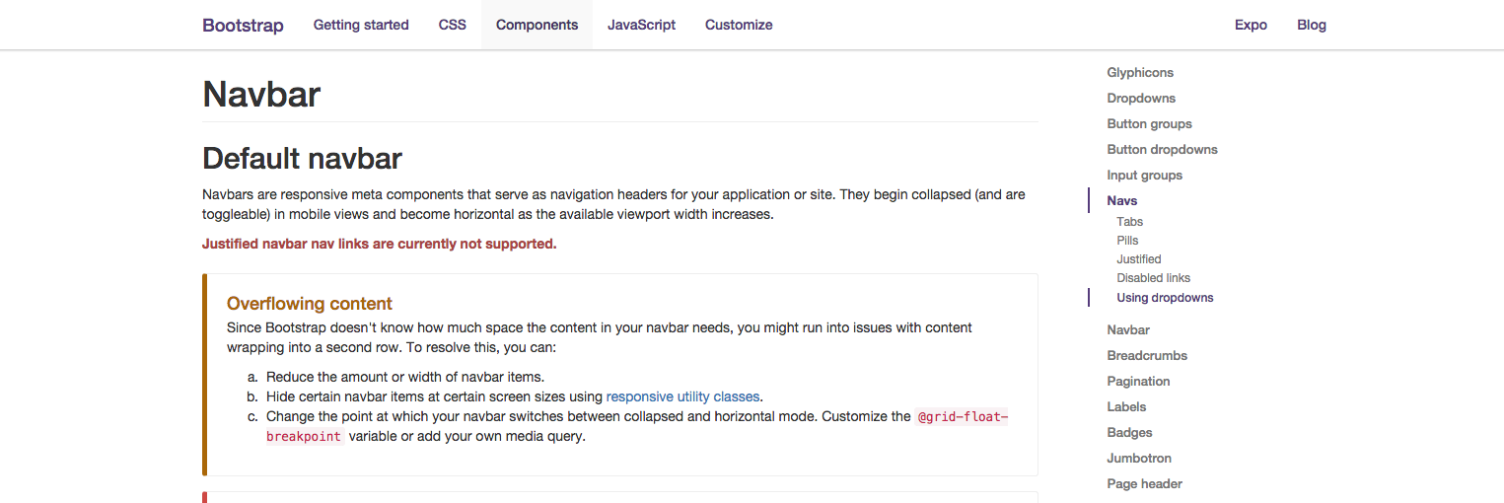Open Labels in the sidebar
1504x503 pixels.
click(x=1126, y=406)
